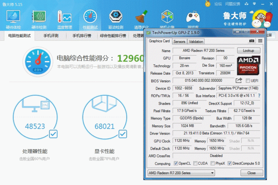Open the GPU-Z hamburger menu icon
The height and width of the screenshot is (185, 278).
[260, 41]
